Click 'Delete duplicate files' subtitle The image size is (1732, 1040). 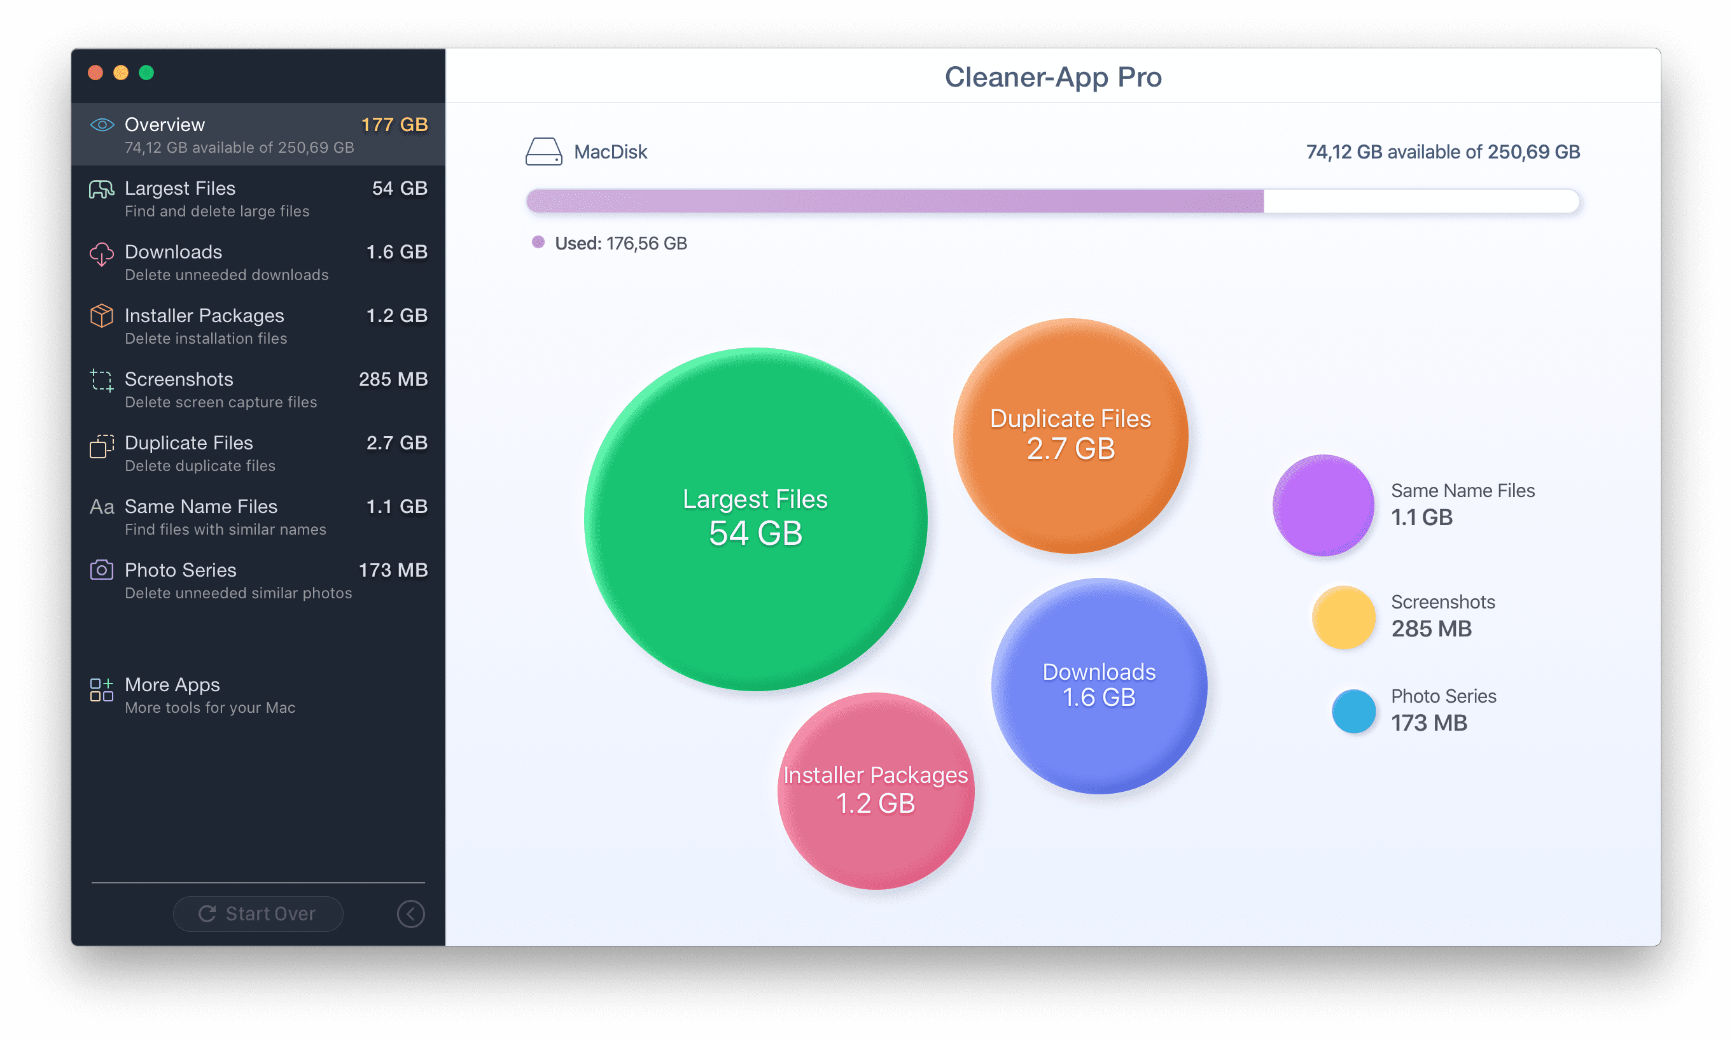click(200, 466)
